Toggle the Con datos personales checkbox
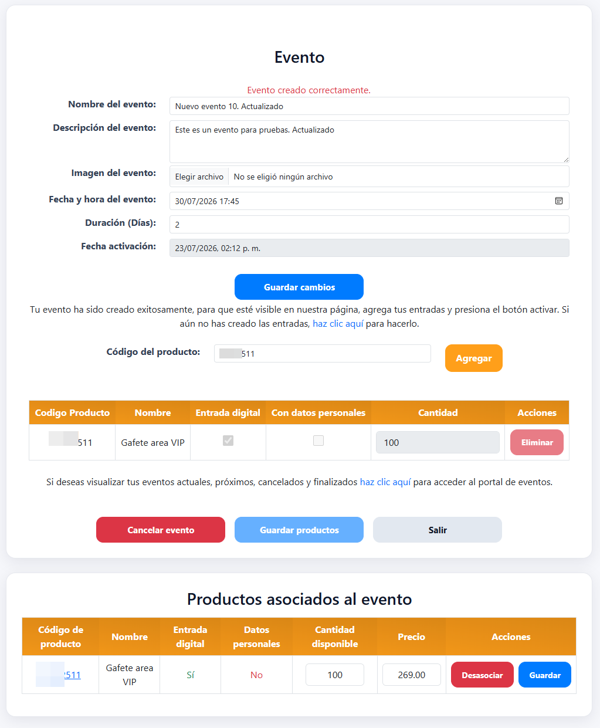 (318, 441)
